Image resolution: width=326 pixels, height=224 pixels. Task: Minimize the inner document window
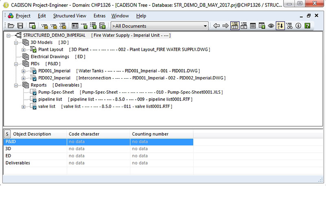[x=301, y=16]
